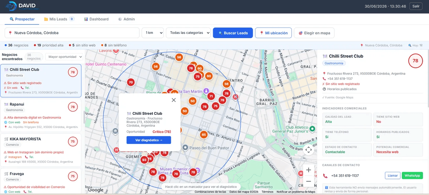The width and height of the screenshot is (429, 195).
Task: Click Notificar un problema de Maps link
Action: [296, 192]
